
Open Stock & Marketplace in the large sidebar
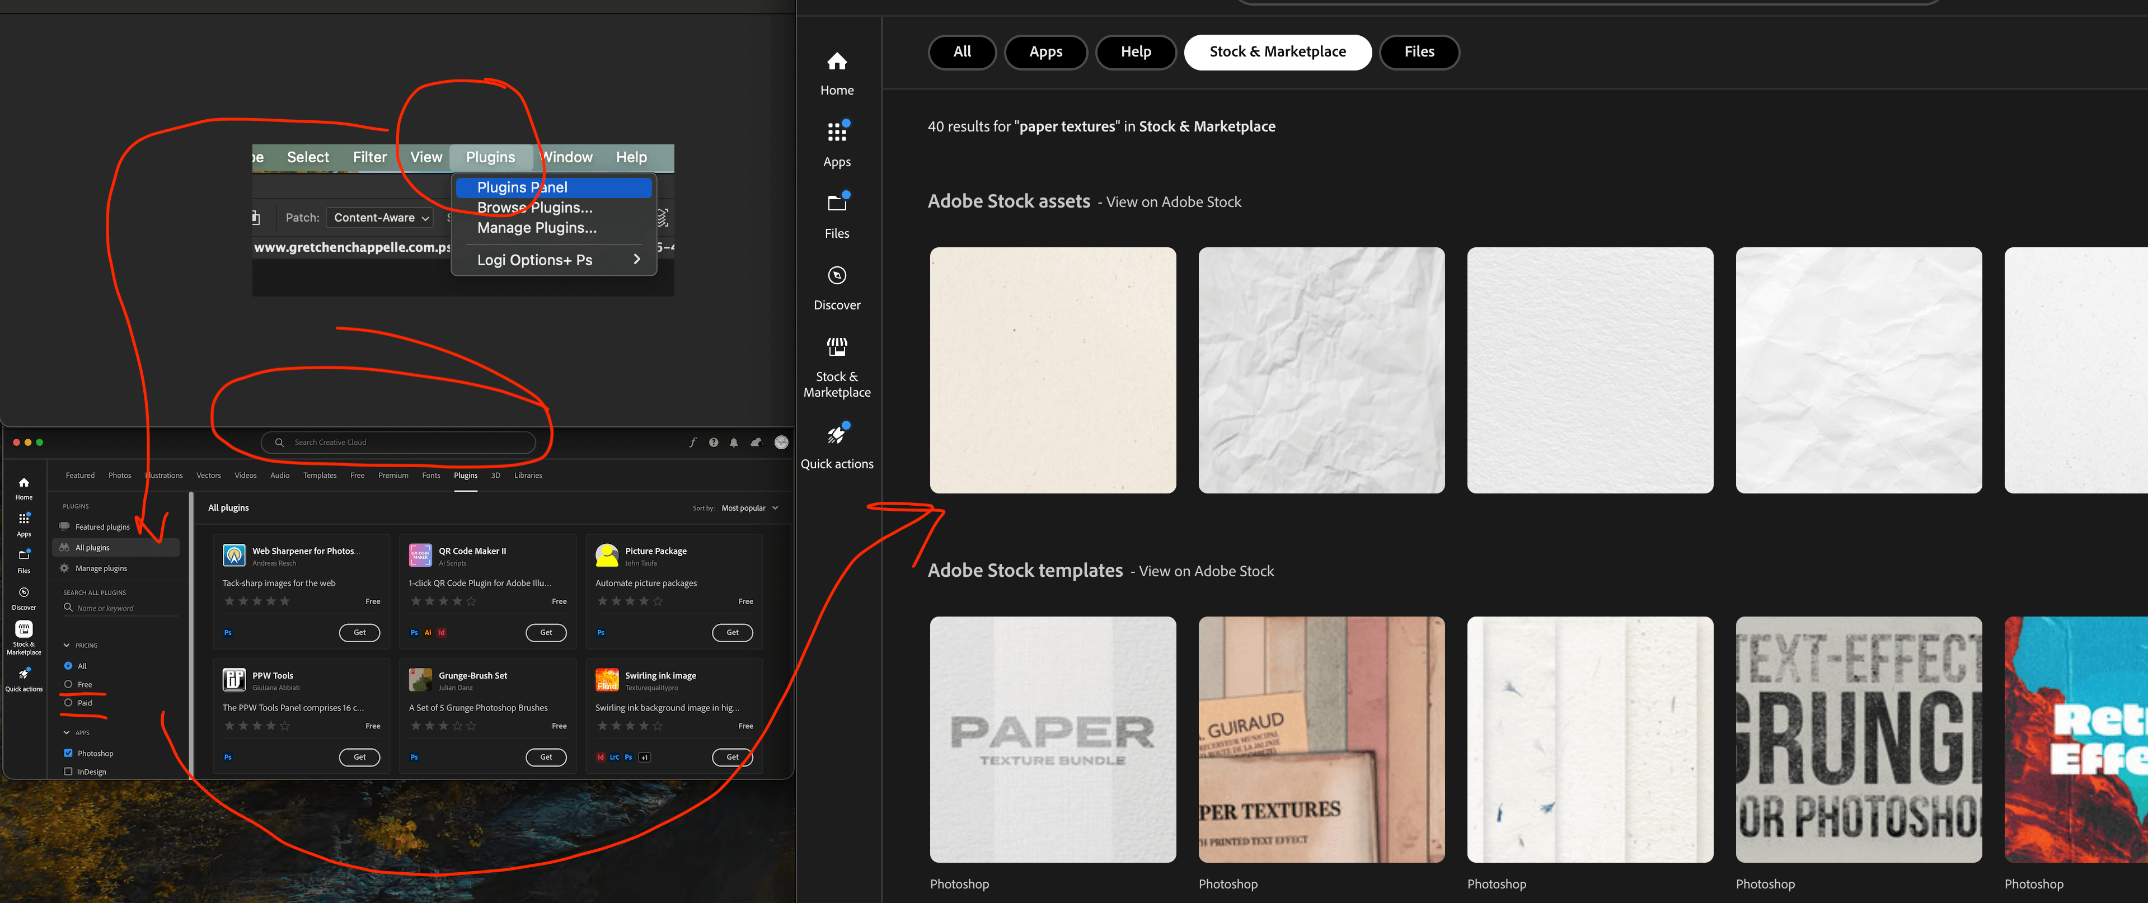pyautogui.click(x=836, y=367)
